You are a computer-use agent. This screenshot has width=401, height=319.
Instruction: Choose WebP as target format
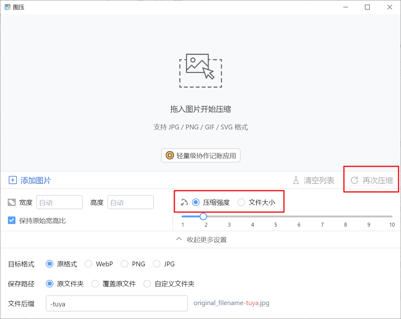coord(88,264)
